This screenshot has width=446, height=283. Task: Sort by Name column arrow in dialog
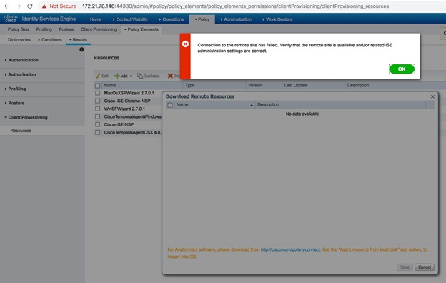252,105
